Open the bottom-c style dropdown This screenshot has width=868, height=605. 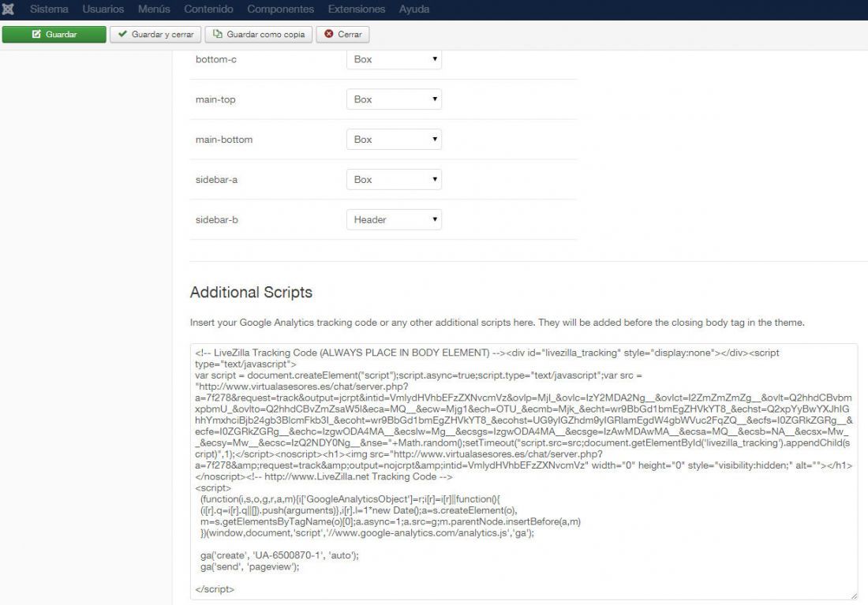pyautogui.click(x=394, y=59)
